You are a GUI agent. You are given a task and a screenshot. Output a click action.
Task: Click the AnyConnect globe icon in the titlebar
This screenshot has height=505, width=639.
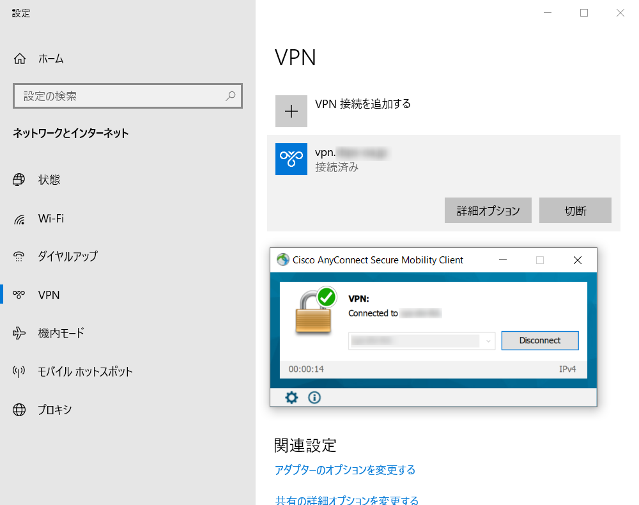click(x=282, y=260)
